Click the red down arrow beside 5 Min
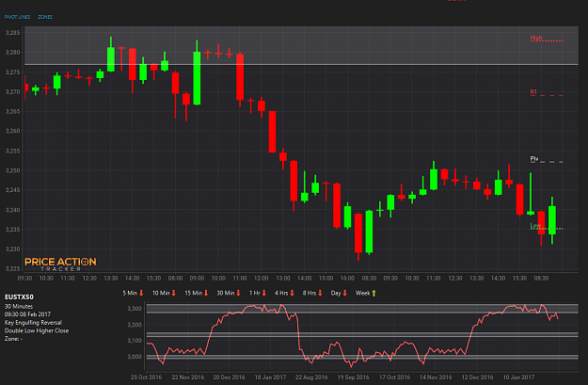Viewport: 588px width, 385px height. 141,293
